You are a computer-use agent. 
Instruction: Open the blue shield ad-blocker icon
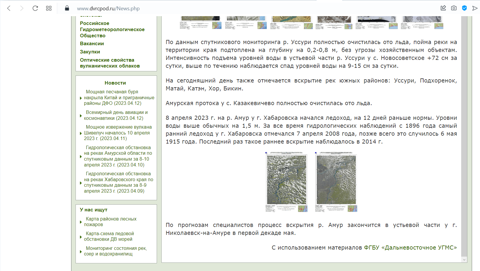click(464, 8)
